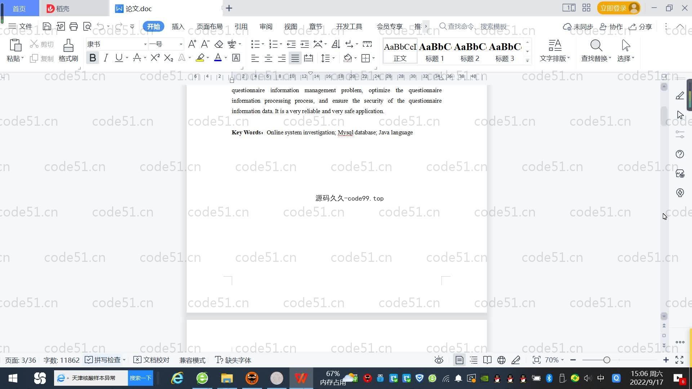Image resolution: width=692 pixels, height=389 pixels.
Task: Open font color dropdown arrow
Action: pyautogui.click(x=226, y=58)
